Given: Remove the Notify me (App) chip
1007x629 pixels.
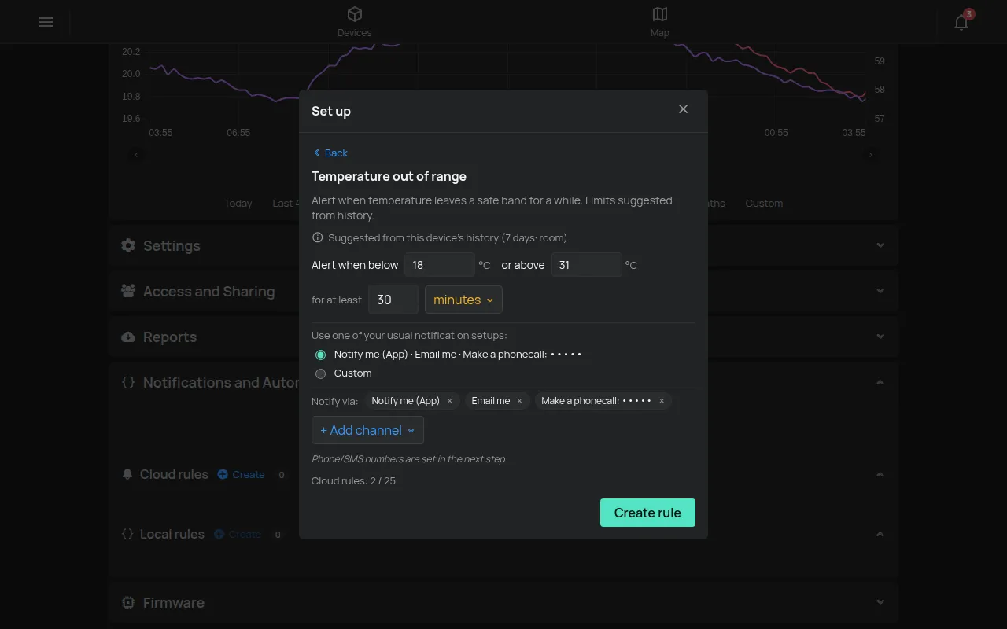Looking at the screenshot, I should click(450, 401).
